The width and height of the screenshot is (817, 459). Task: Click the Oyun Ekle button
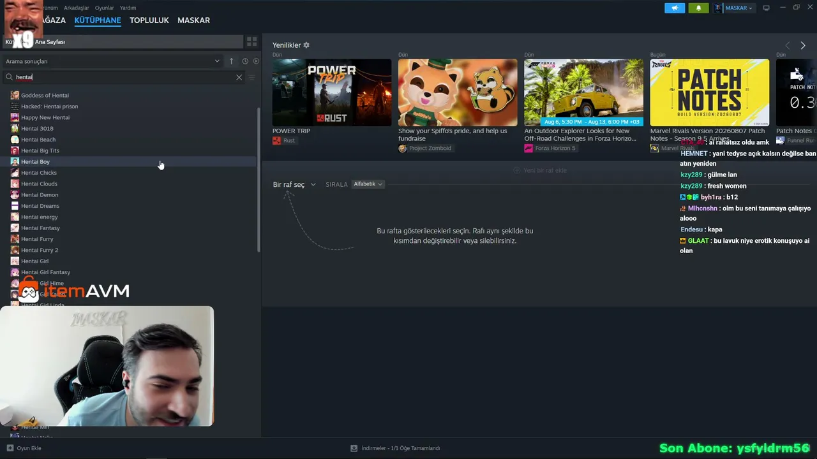coord(24,448)
